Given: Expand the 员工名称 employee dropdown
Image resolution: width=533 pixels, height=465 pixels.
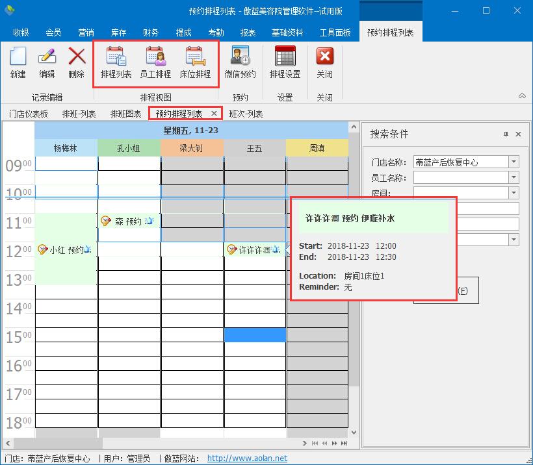Looking at the screenshot, I should [x=514, y=177].
